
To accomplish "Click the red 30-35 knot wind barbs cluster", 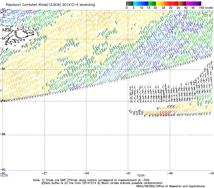I will [x=166, y=113].
